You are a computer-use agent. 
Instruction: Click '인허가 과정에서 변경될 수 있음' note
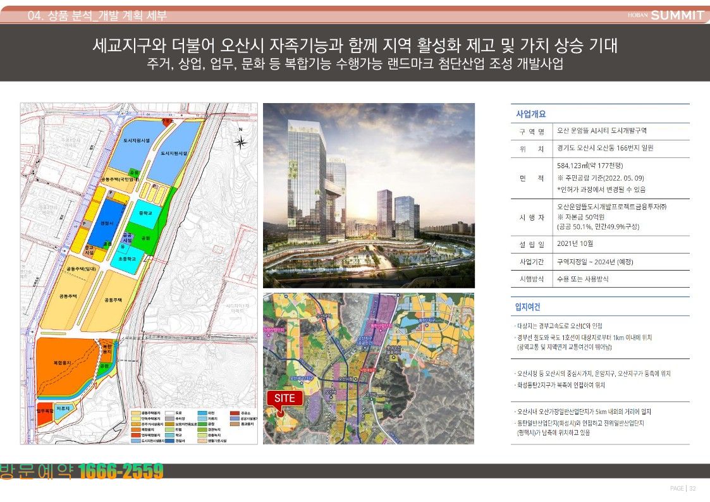tap(601, 190)
